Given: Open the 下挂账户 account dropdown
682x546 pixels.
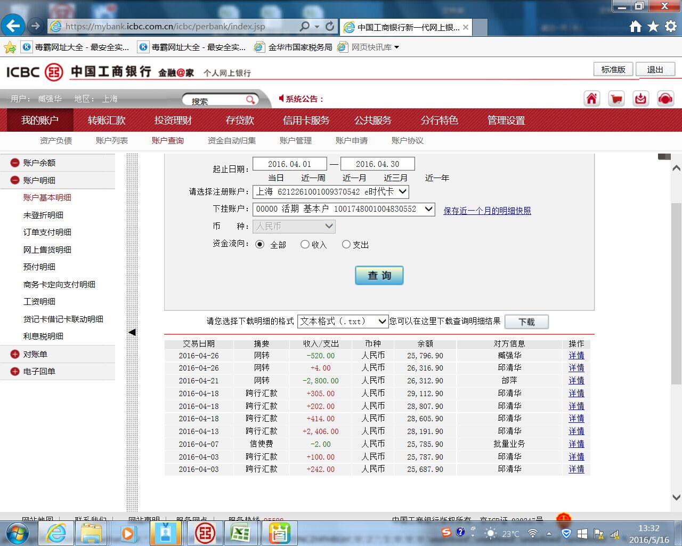Looking at the screenshot, I should pos(344,209).
